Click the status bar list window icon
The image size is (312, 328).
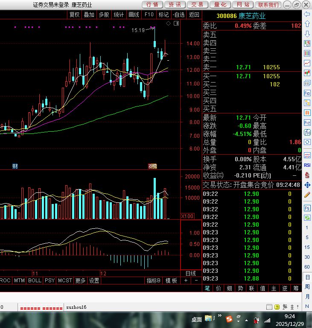269,307
